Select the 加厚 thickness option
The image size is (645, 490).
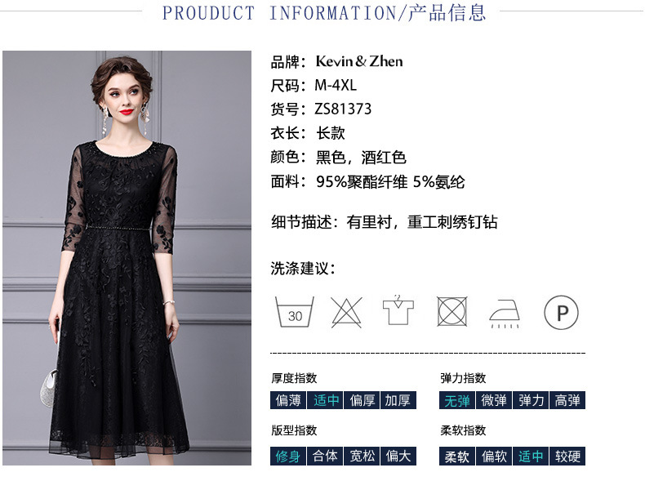(398, 400)
